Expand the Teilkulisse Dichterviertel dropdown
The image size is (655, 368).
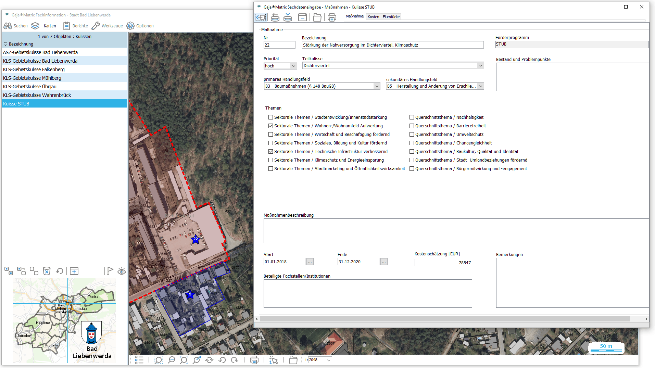480,66
